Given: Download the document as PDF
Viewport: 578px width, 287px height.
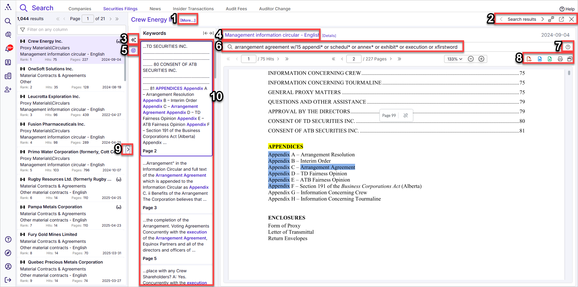Looking at the screenshot, I should coord(529,59).
